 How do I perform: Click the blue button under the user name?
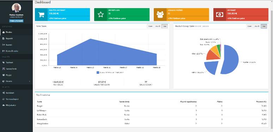[16, 21]
